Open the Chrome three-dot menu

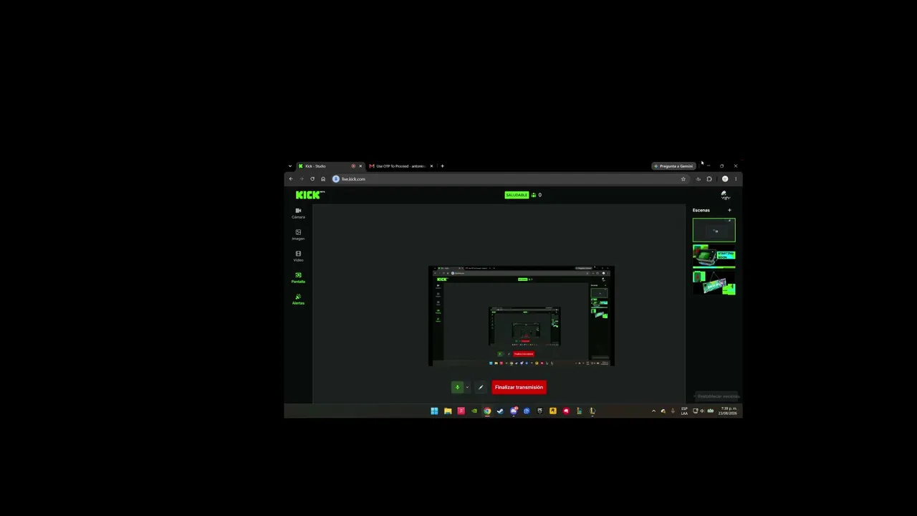[735, 179]
